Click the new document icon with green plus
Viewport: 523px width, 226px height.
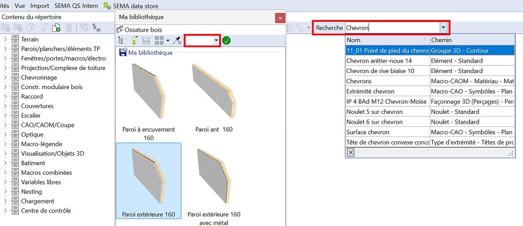coord(56,28)
